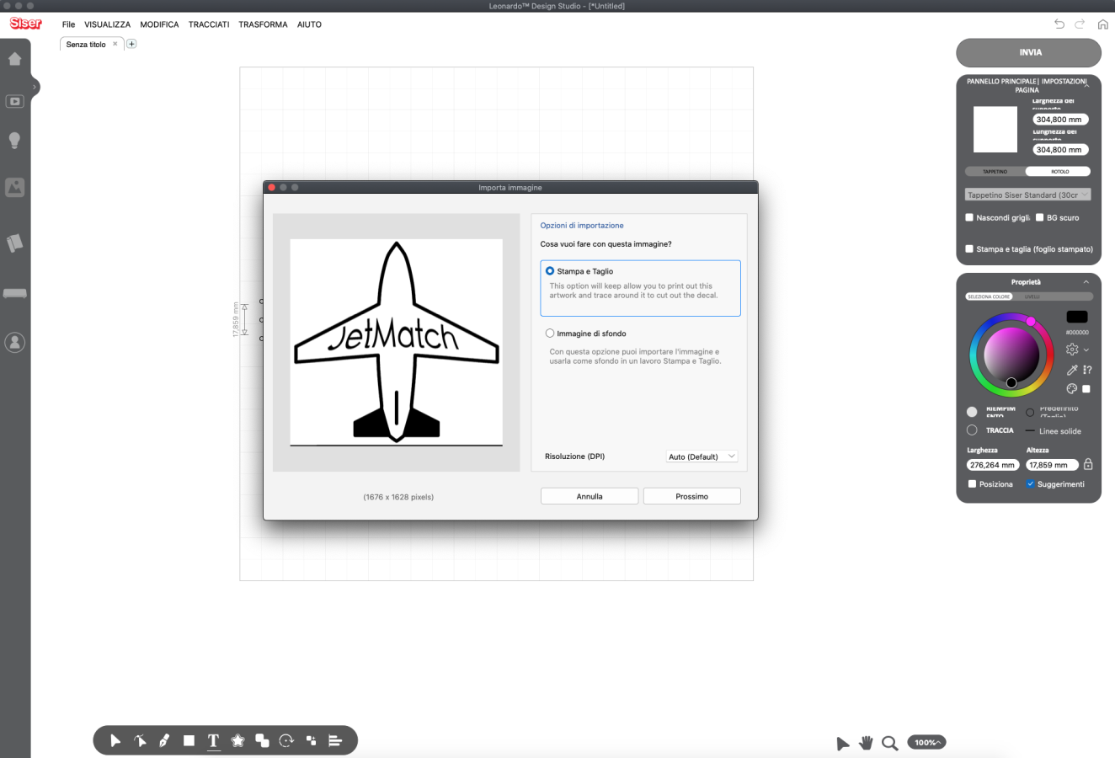Select the pointer tool near zoom controls
This screenshot has height=758, width=1115.
[x=842, y=743]
